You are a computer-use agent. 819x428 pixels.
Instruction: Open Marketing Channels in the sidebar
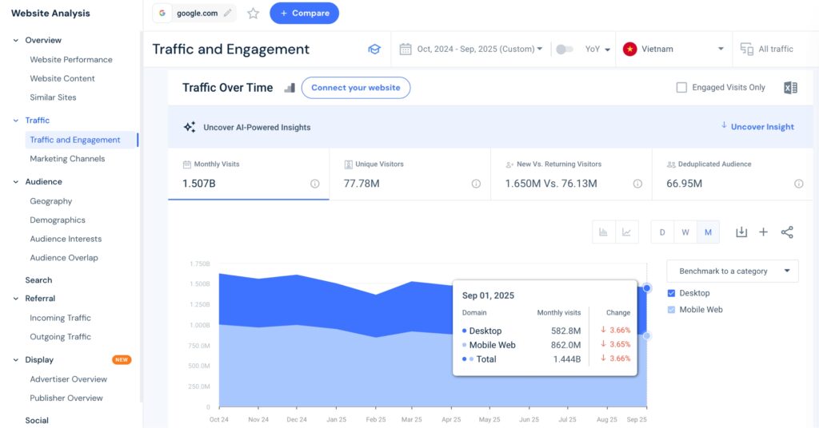tap(67, 159)
